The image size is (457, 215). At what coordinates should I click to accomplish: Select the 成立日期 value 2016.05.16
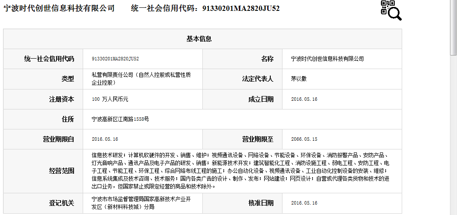pos(304,99)
